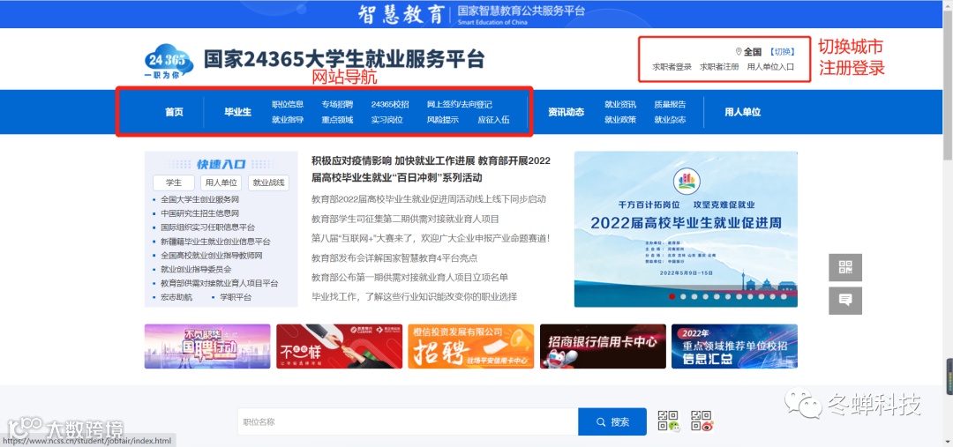
Task: Go to 首页 in navigation bar
Action: (x=174, y=112)
